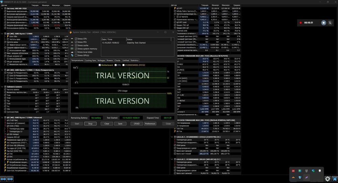
Task: Open the white cat-face tray icon
Action: 307,171
